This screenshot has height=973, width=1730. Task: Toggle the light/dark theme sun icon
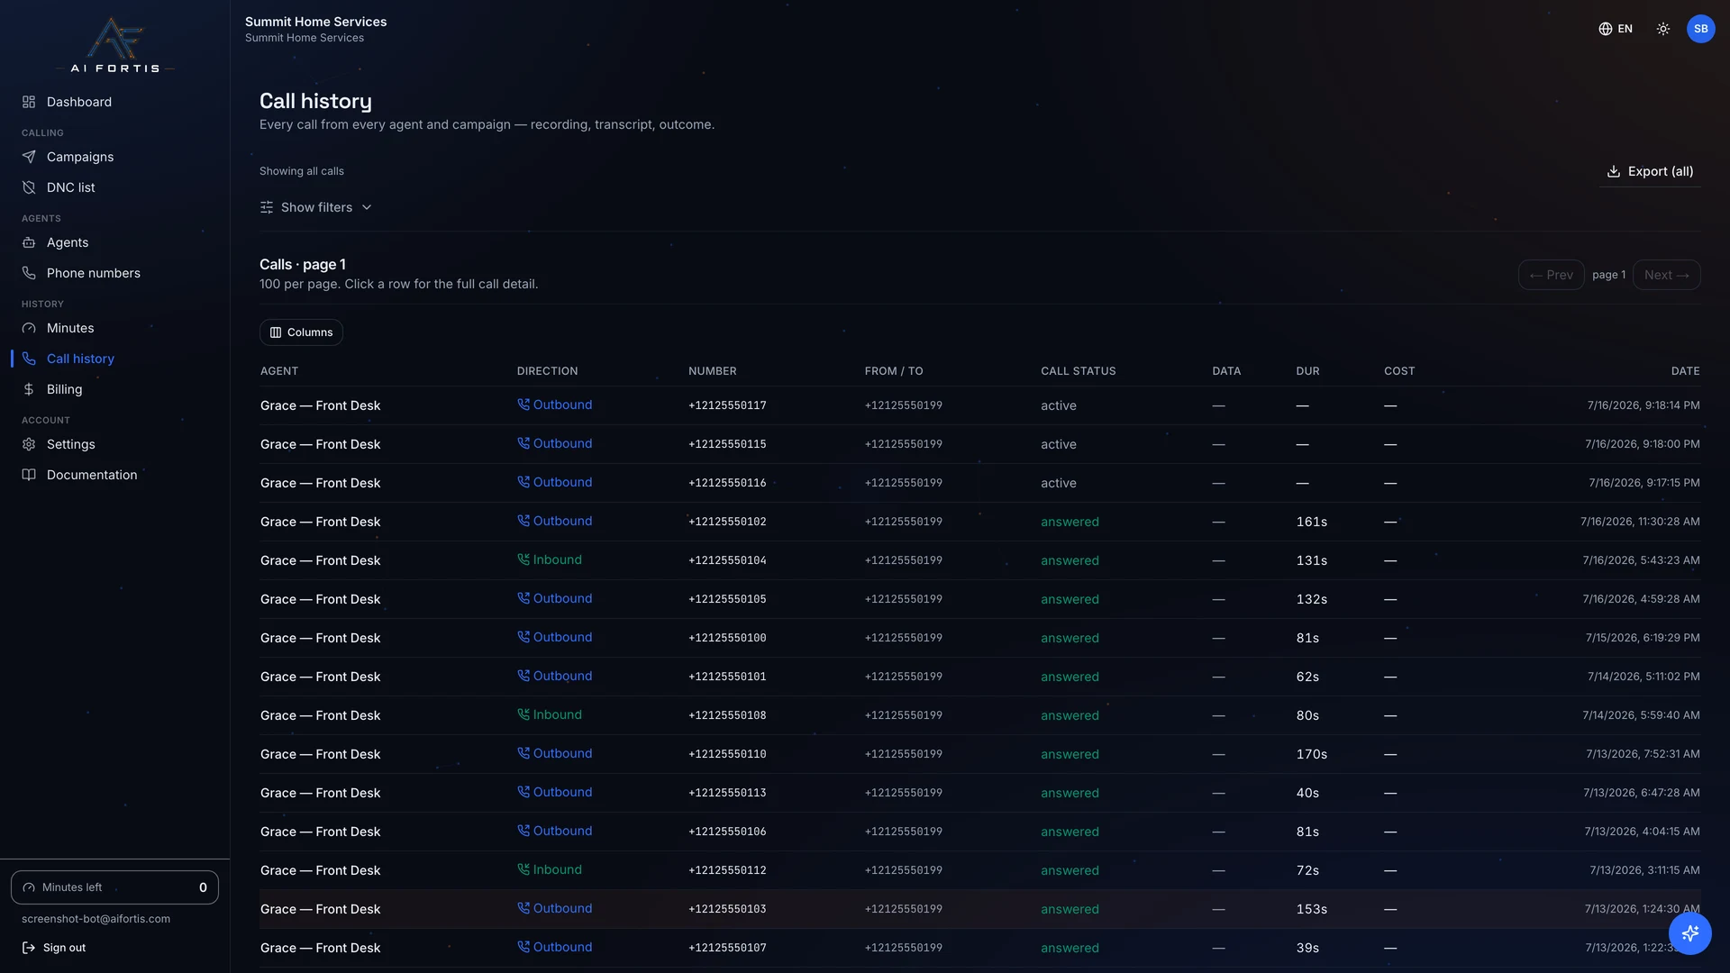pos(1663,29)
